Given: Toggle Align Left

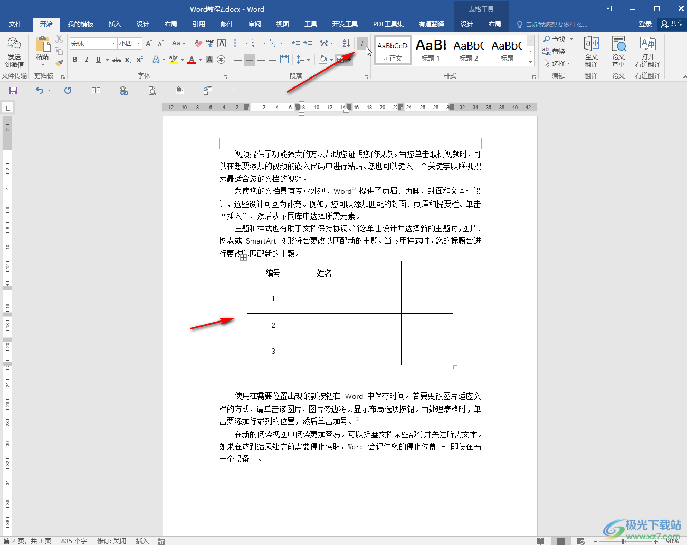Looking at the screenshot, I should point(238,60).
